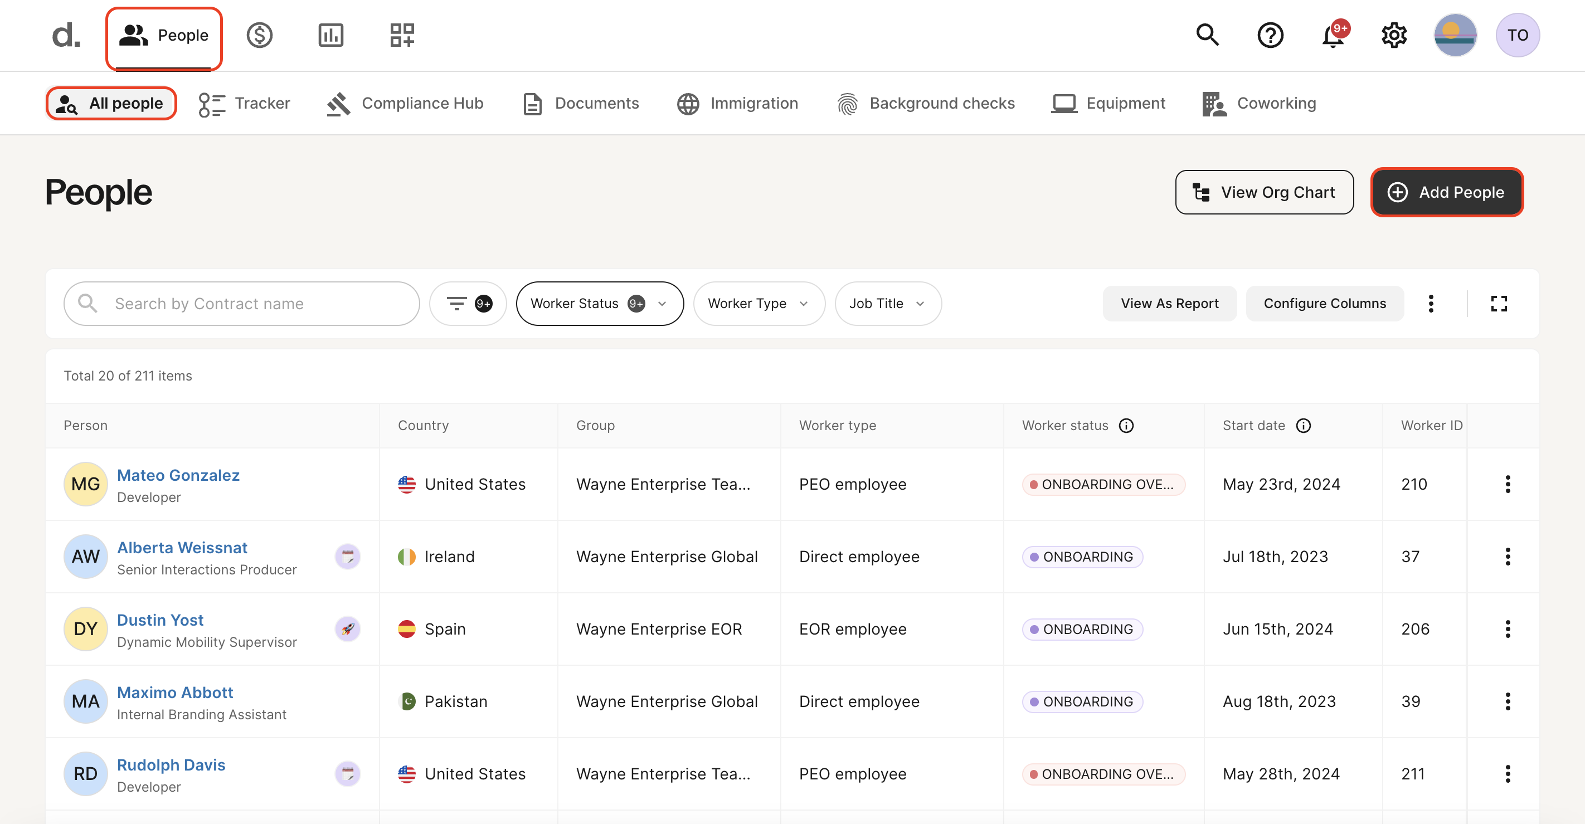Open Dustin Yost profile link
This screenshot has height=824, width=1585.
(160, 621)
